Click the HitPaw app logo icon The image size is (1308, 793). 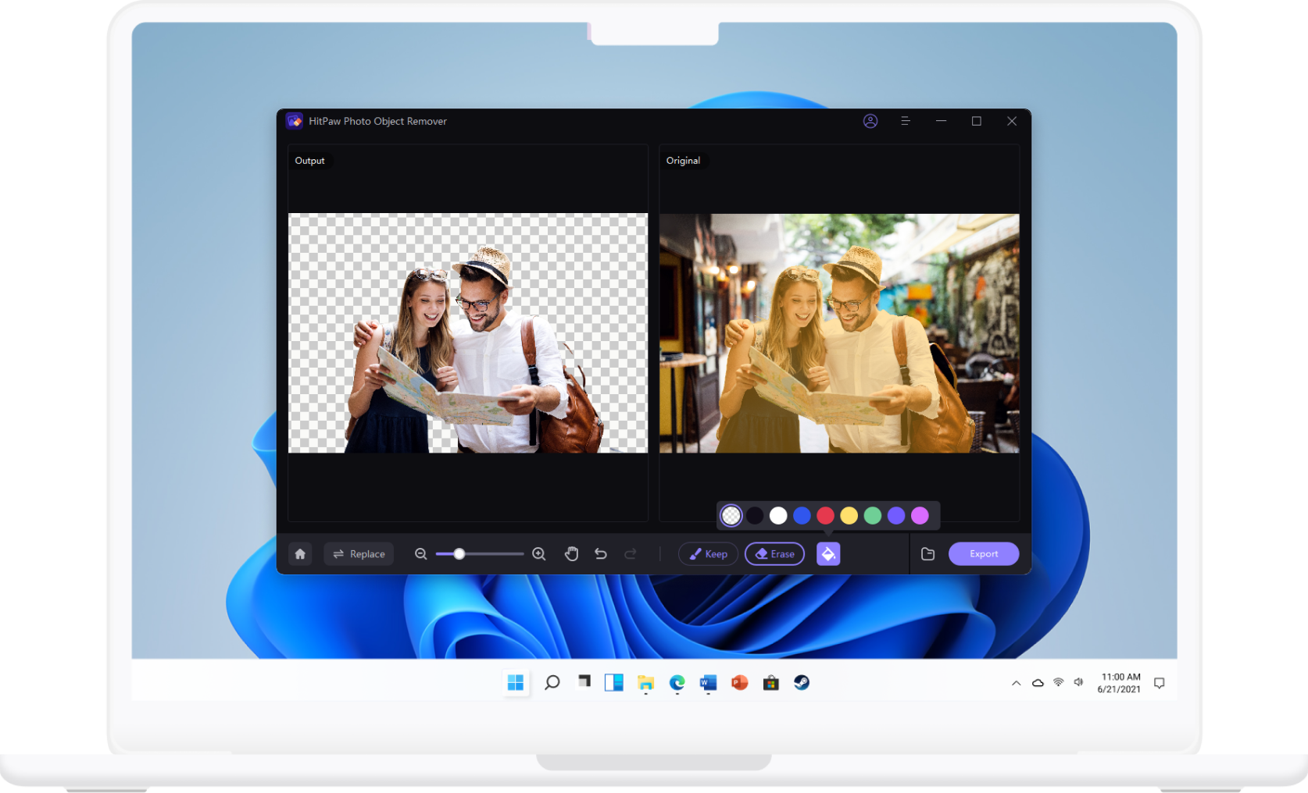295,121
